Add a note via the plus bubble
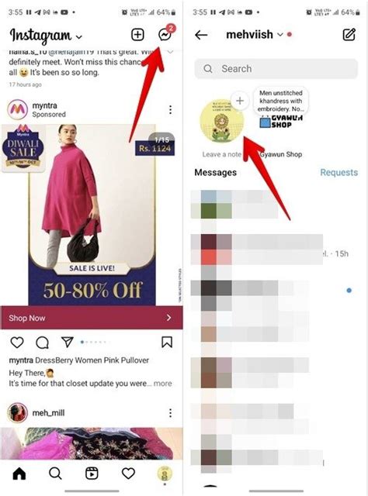368x496 pixels. click(x=240, y=101)
